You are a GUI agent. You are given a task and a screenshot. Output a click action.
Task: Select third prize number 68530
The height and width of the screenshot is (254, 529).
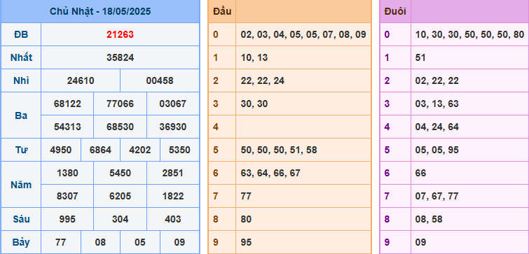[x=120, y=127]
